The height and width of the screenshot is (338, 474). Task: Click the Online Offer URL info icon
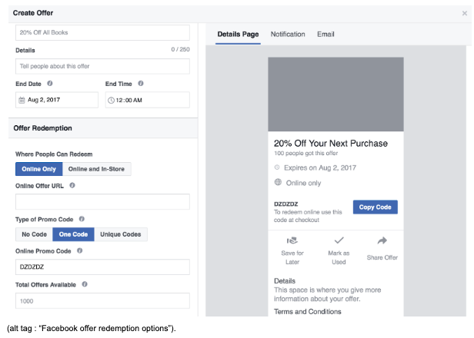coord(72,185)
